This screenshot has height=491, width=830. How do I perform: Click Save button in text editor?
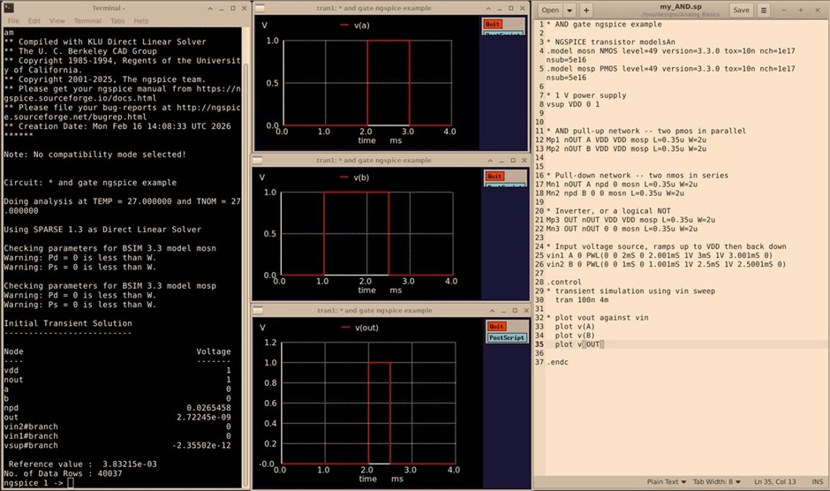tap(741, 11)
